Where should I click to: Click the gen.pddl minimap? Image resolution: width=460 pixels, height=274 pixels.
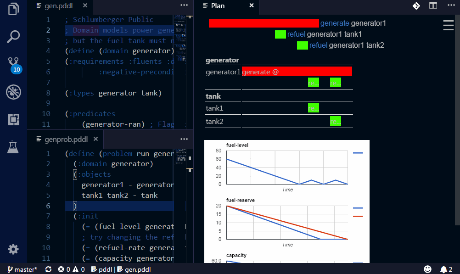180,38
